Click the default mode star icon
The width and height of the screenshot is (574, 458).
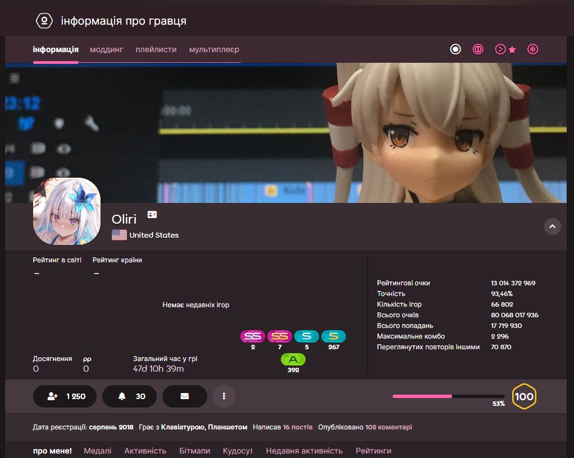512,50
